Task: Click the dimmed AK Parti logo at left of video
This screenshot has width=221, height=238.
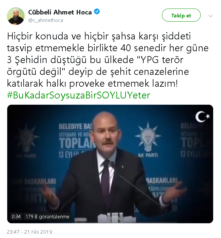Action: [x=27, y=141]
